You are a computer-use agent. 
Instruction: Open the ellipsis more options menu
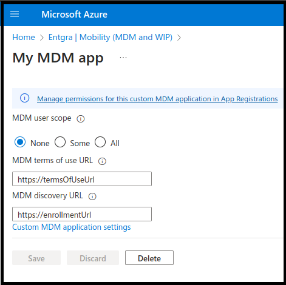(123, 58)
